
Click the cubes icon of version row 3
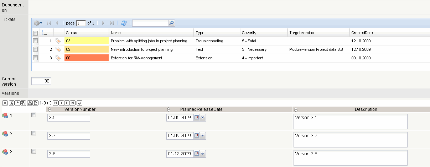coord(5,152)
